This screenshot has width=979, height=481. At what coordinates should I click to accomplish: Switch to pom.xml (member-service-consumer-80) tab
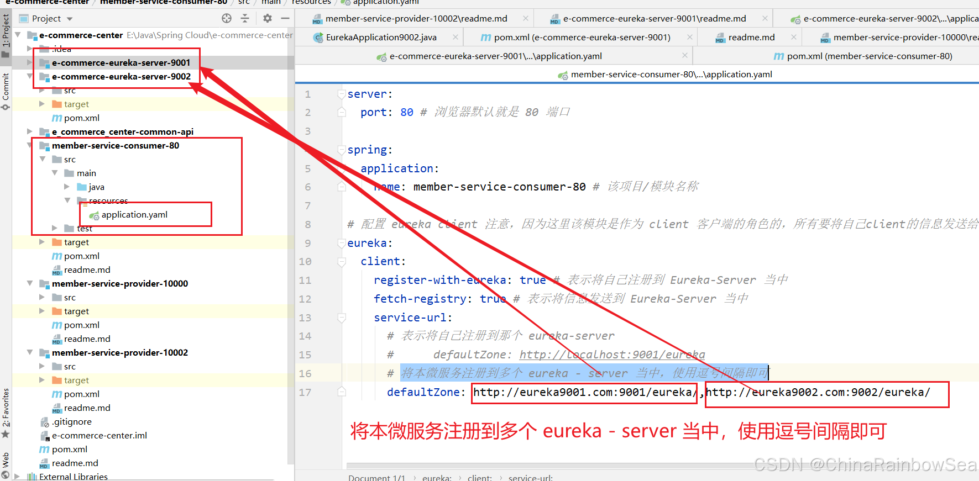pos(870,56)
